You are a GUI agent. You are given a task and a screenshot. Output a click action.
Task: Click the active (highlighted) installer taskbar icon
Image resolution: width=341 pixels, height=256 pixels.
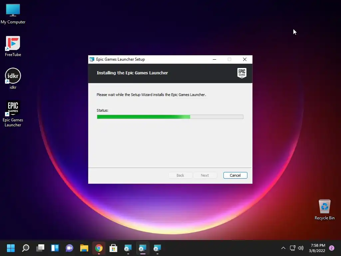click(143, 248)
